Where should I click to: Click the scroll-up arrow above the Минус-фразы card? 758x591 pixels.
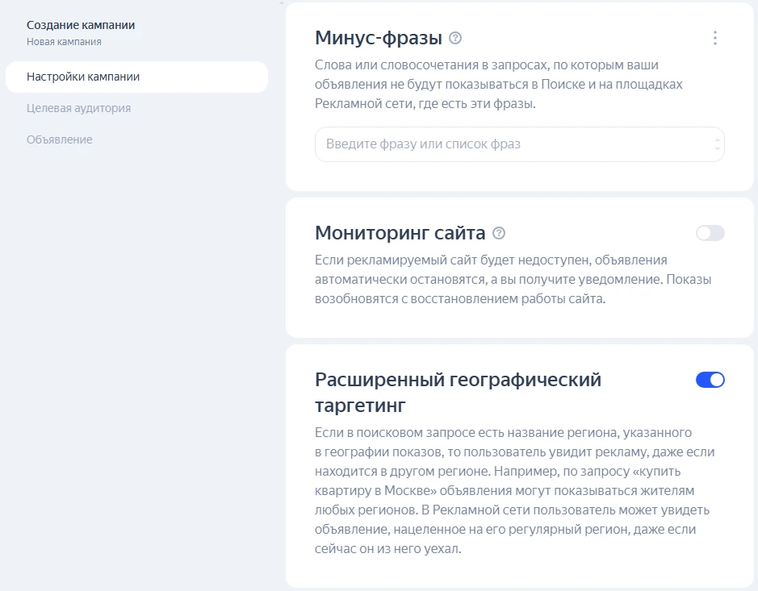tap(282, 2)
